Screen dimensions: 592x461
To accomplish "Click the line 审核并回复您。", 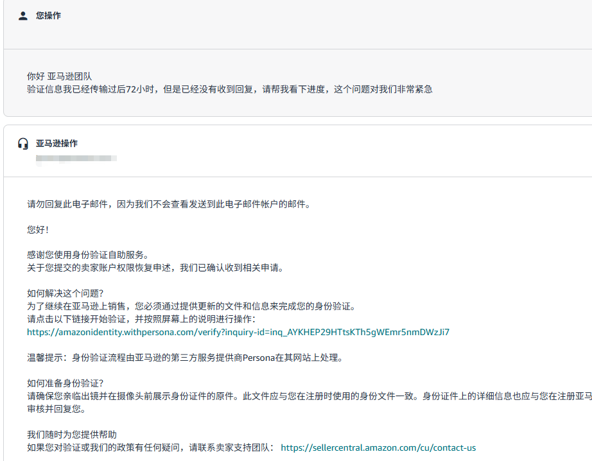I will (57, 409).
